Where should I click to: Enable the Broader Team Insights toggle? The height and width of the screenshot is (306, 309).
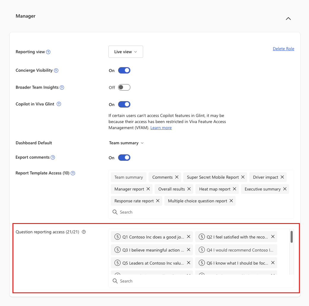[x=124, y=87]
